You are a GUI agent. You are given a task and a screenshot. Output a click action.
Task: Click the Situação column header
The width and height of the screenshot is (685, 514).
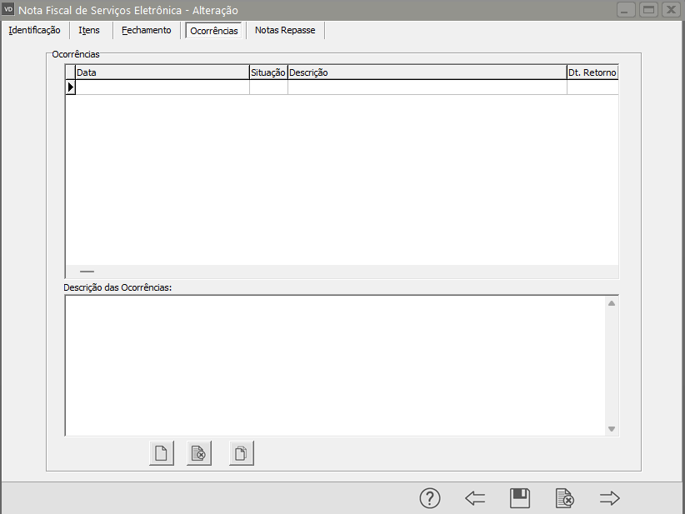268,72
